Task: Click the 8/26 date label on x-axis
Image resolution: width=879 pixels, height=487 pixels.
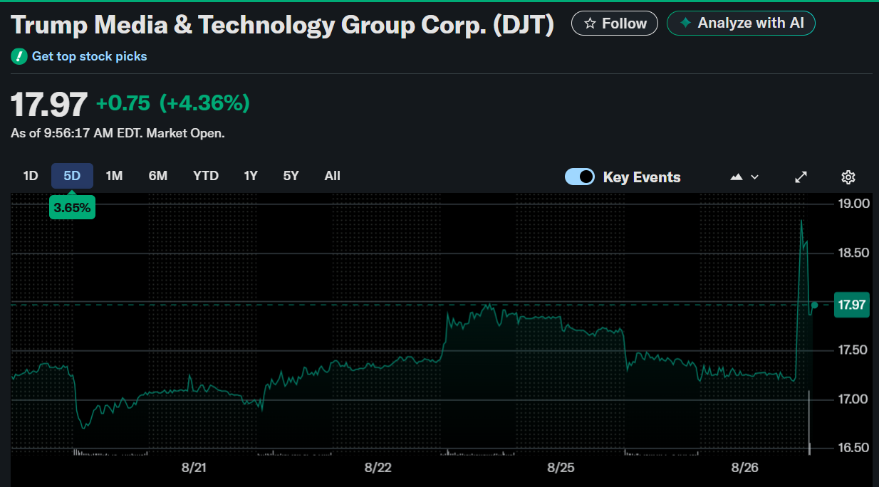Action: point(745,468)
